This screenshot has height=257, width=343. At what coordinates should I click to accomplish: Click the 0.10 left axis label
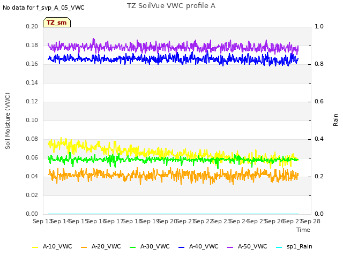point(32,120)
